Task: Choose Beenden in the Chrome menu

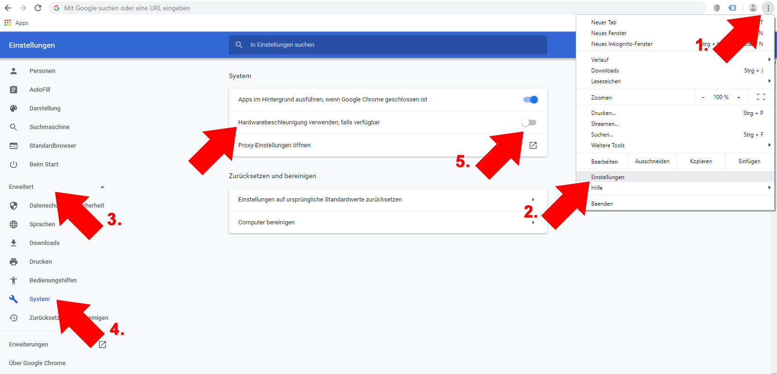Action: pos(675,204)
